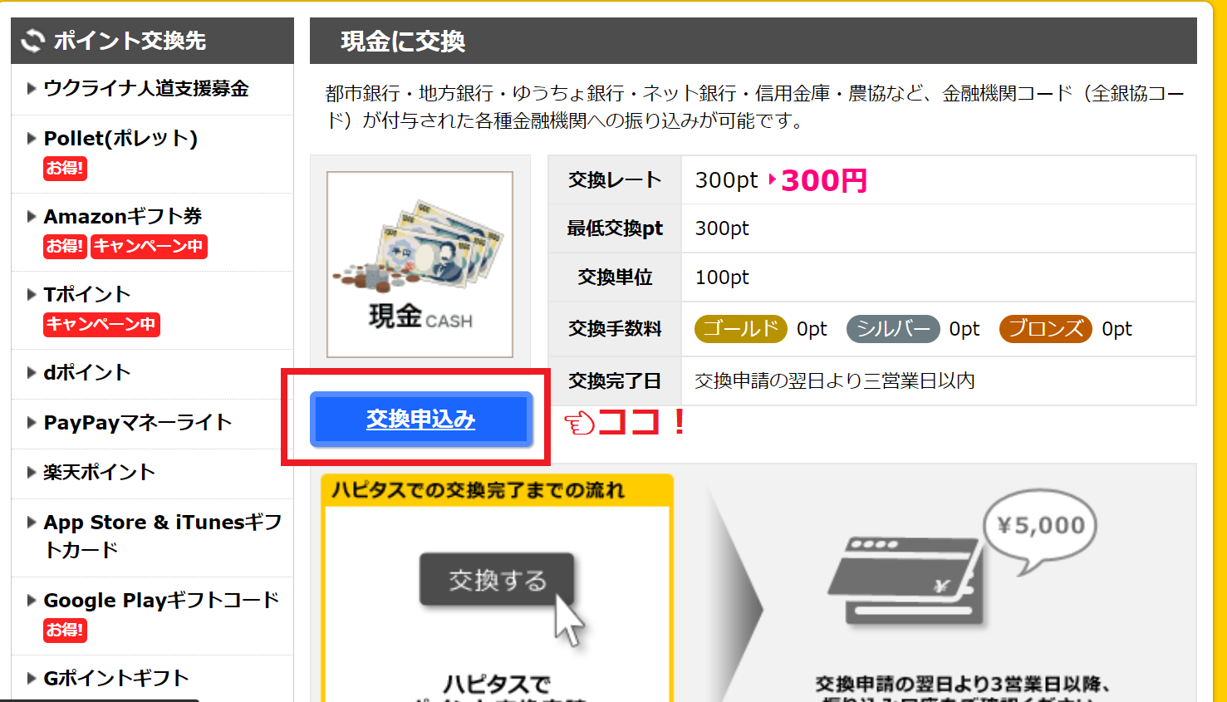Click the ブロンズ rank badge

[1046, 329]
